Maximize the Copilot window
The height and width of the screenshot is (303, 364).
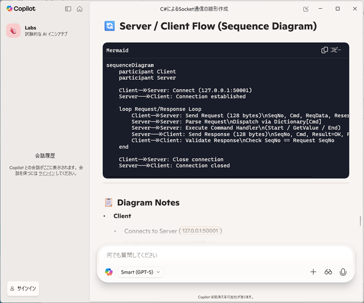point(338,9)
